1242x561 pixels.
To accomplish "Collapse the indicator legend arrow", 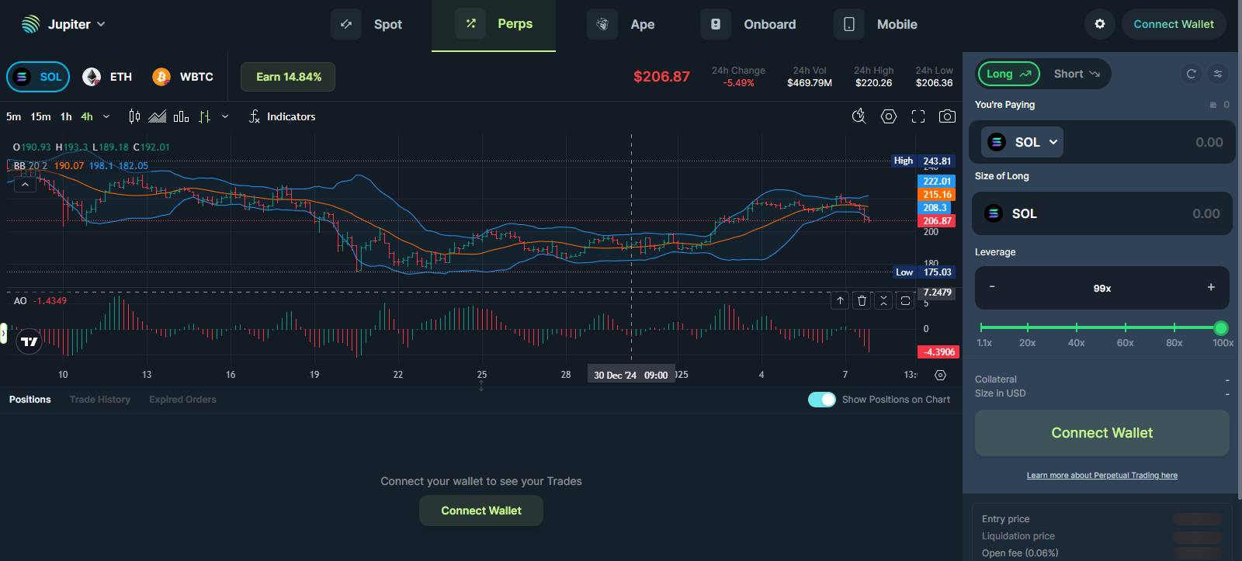I will point(25,185).
